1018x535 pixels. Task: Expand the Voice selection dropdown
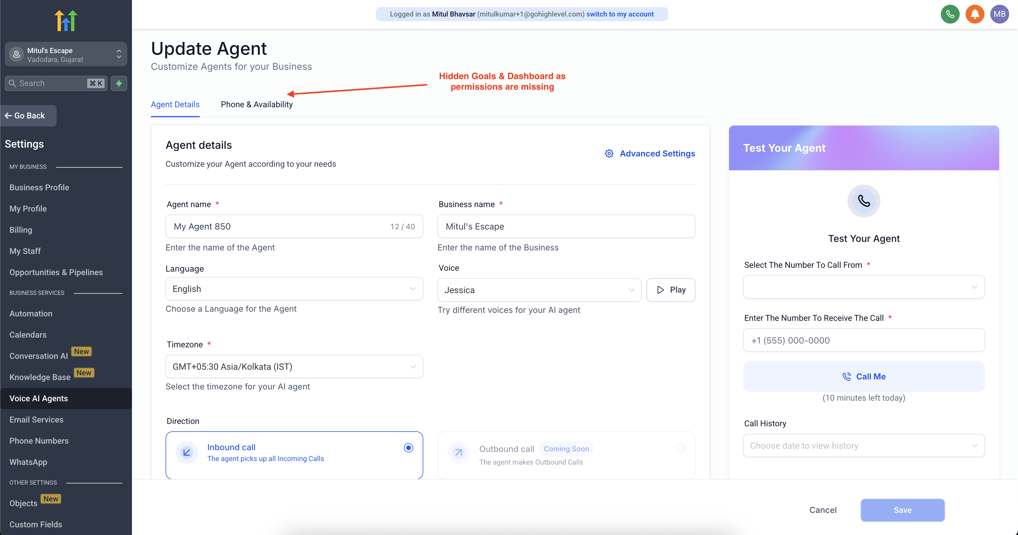click(x=539, y=290)
